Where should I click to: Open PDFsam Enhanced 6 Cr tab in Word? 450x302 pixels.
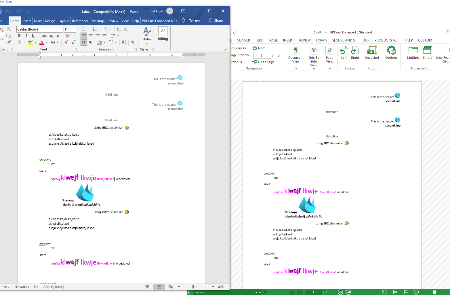coord(159,21)
